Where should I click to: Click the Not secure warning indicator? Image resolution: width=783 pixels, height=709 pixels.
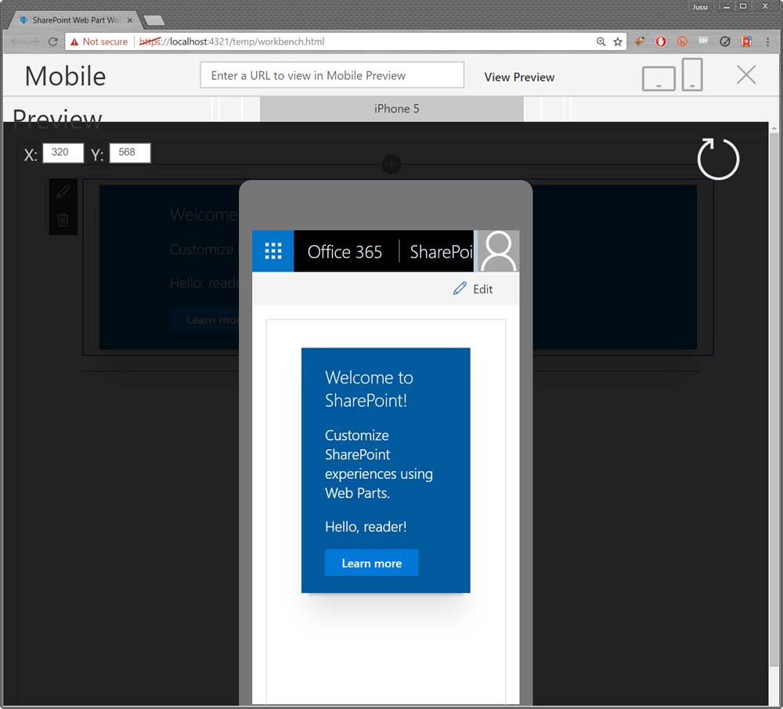[99, 42]
